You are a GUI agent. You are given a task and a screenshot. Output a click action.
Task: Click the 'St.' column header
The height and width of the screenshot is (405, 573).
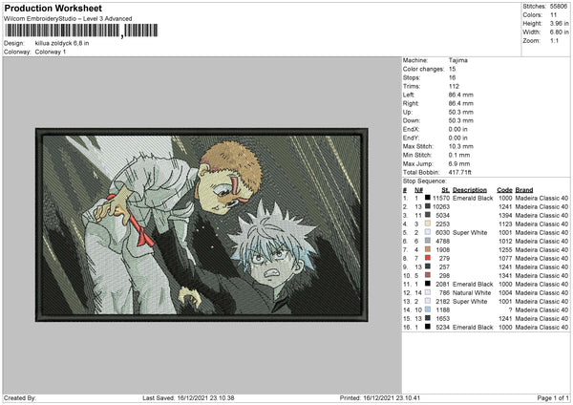point(445,190)
